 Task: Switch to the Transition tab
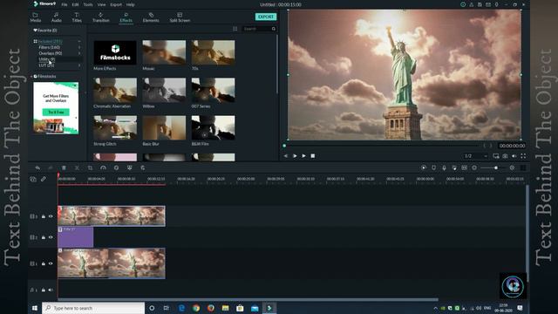click(x=101, y=17)
